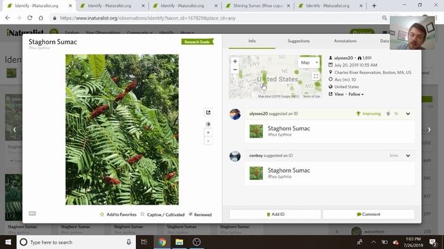Toggle Captive / Cultivated checkbox
The image size is (444, 249).
pos(142,214)
